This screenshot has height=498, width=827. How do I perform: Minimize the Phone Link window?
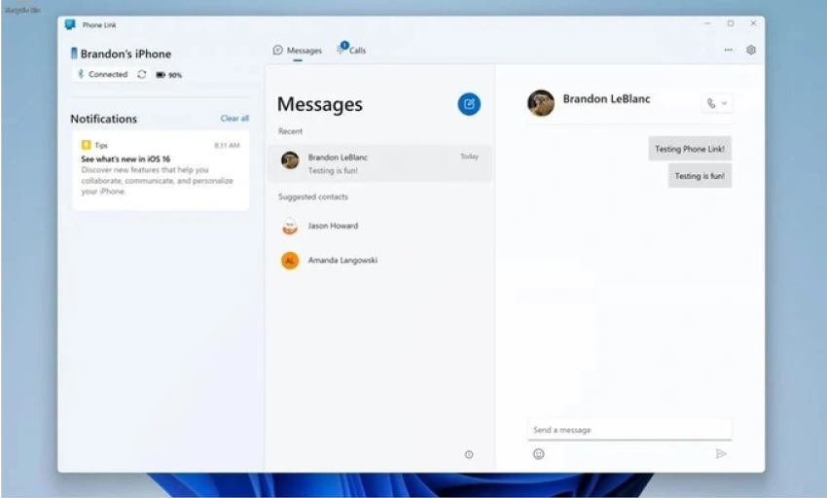tap(707, 23)
